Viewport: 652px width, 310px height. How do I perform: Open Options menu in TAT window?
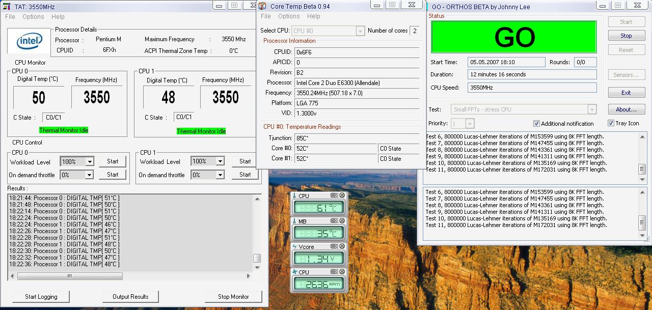click(33, 17)
